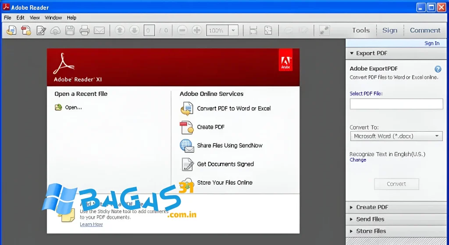Click the Get Documents Signed pen icon
449x245 pixels.
click(187, 164)
